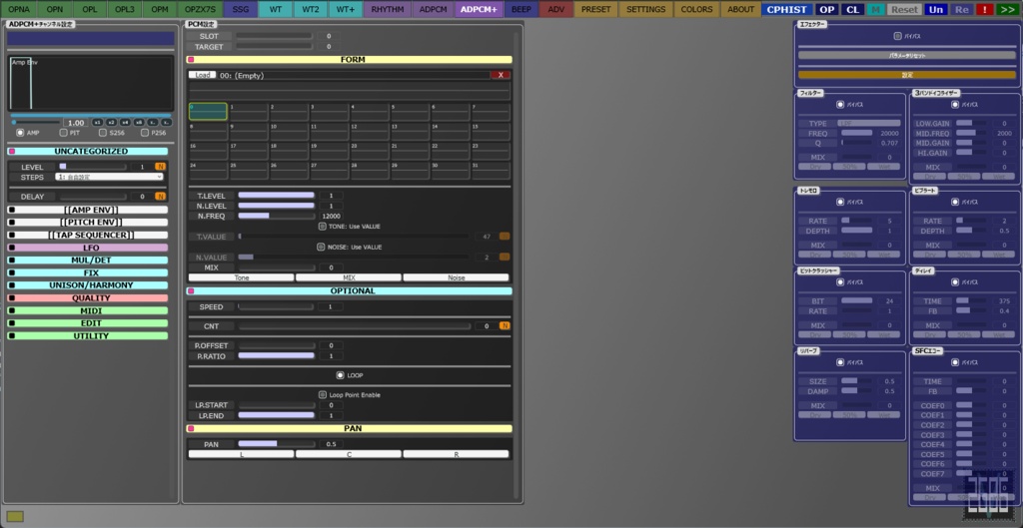Click the olive square in bottom-left corner
The image size is (1023, 528).
(15, 516)
